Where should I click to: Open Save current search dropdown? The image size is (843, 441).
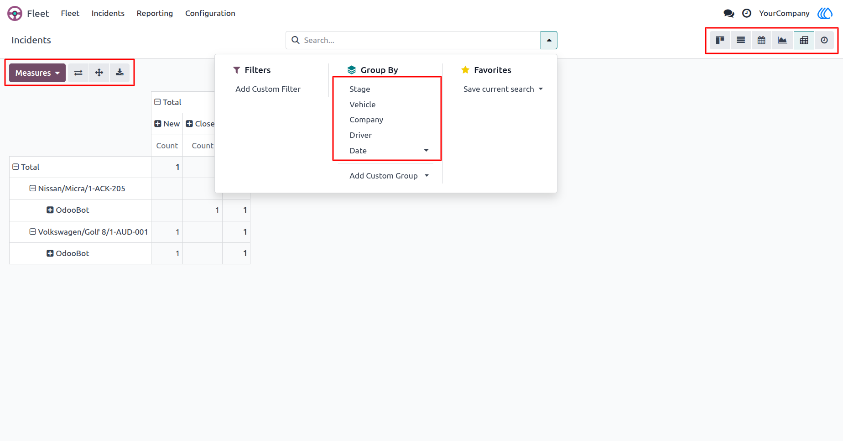pyautogui.click(x=503, y=89)
